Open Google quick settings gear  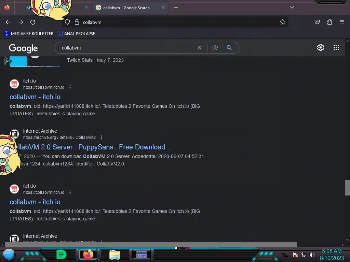(321, 47)
